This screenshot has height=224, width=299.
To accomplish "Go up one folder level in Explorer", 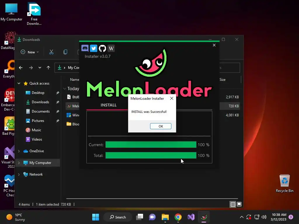I will click(48, 68).
